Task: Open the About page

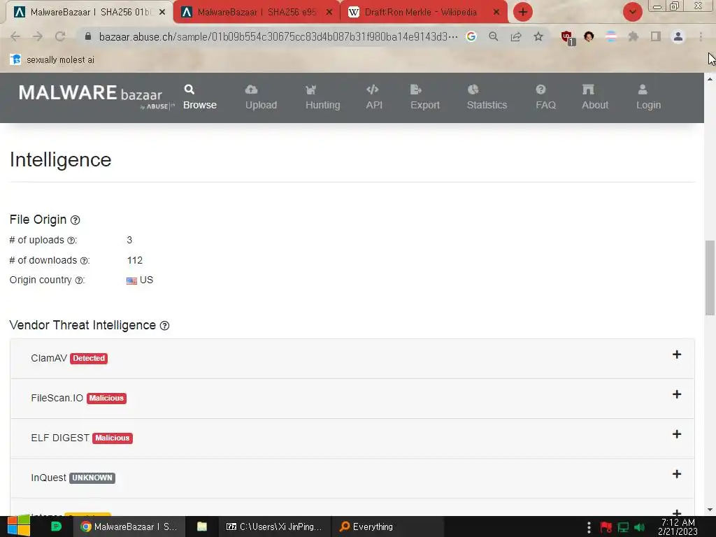Action: click(594, 97)
